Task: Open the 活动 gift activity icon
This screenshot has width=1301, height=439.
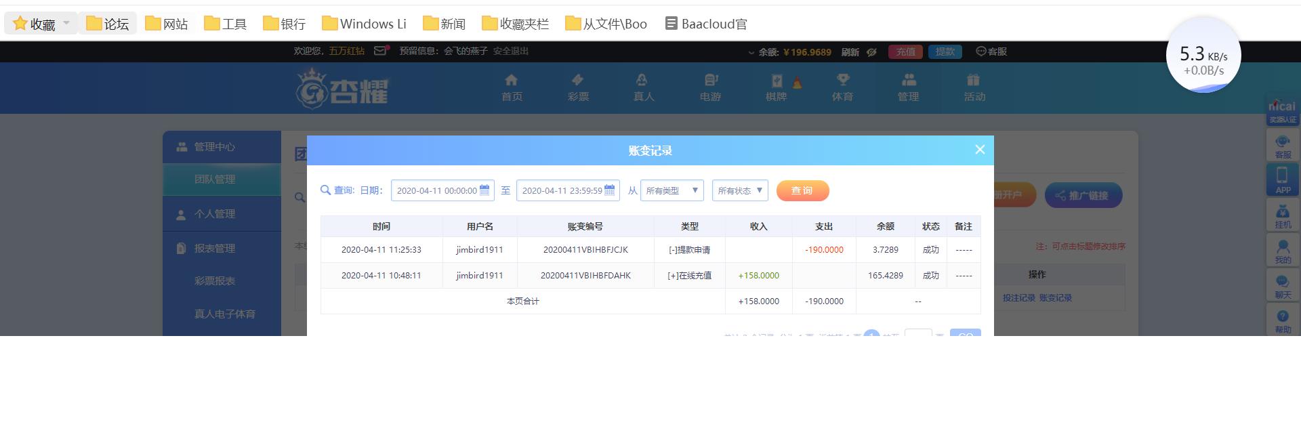Action: pyautogui.click(x=974, y=88)
